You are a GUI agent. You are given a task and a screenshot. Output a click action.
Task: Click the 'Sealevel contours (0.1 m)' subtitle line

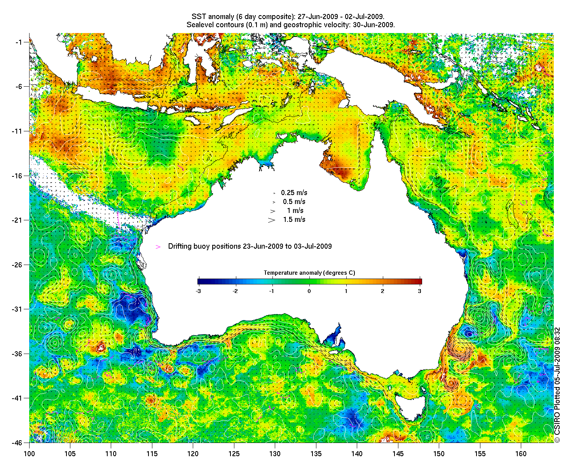coord(291,25)
